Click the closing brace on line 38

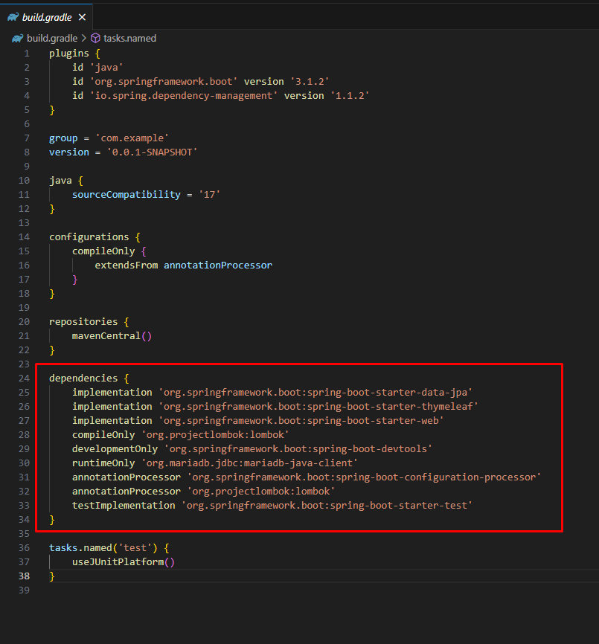coord(52,576)
